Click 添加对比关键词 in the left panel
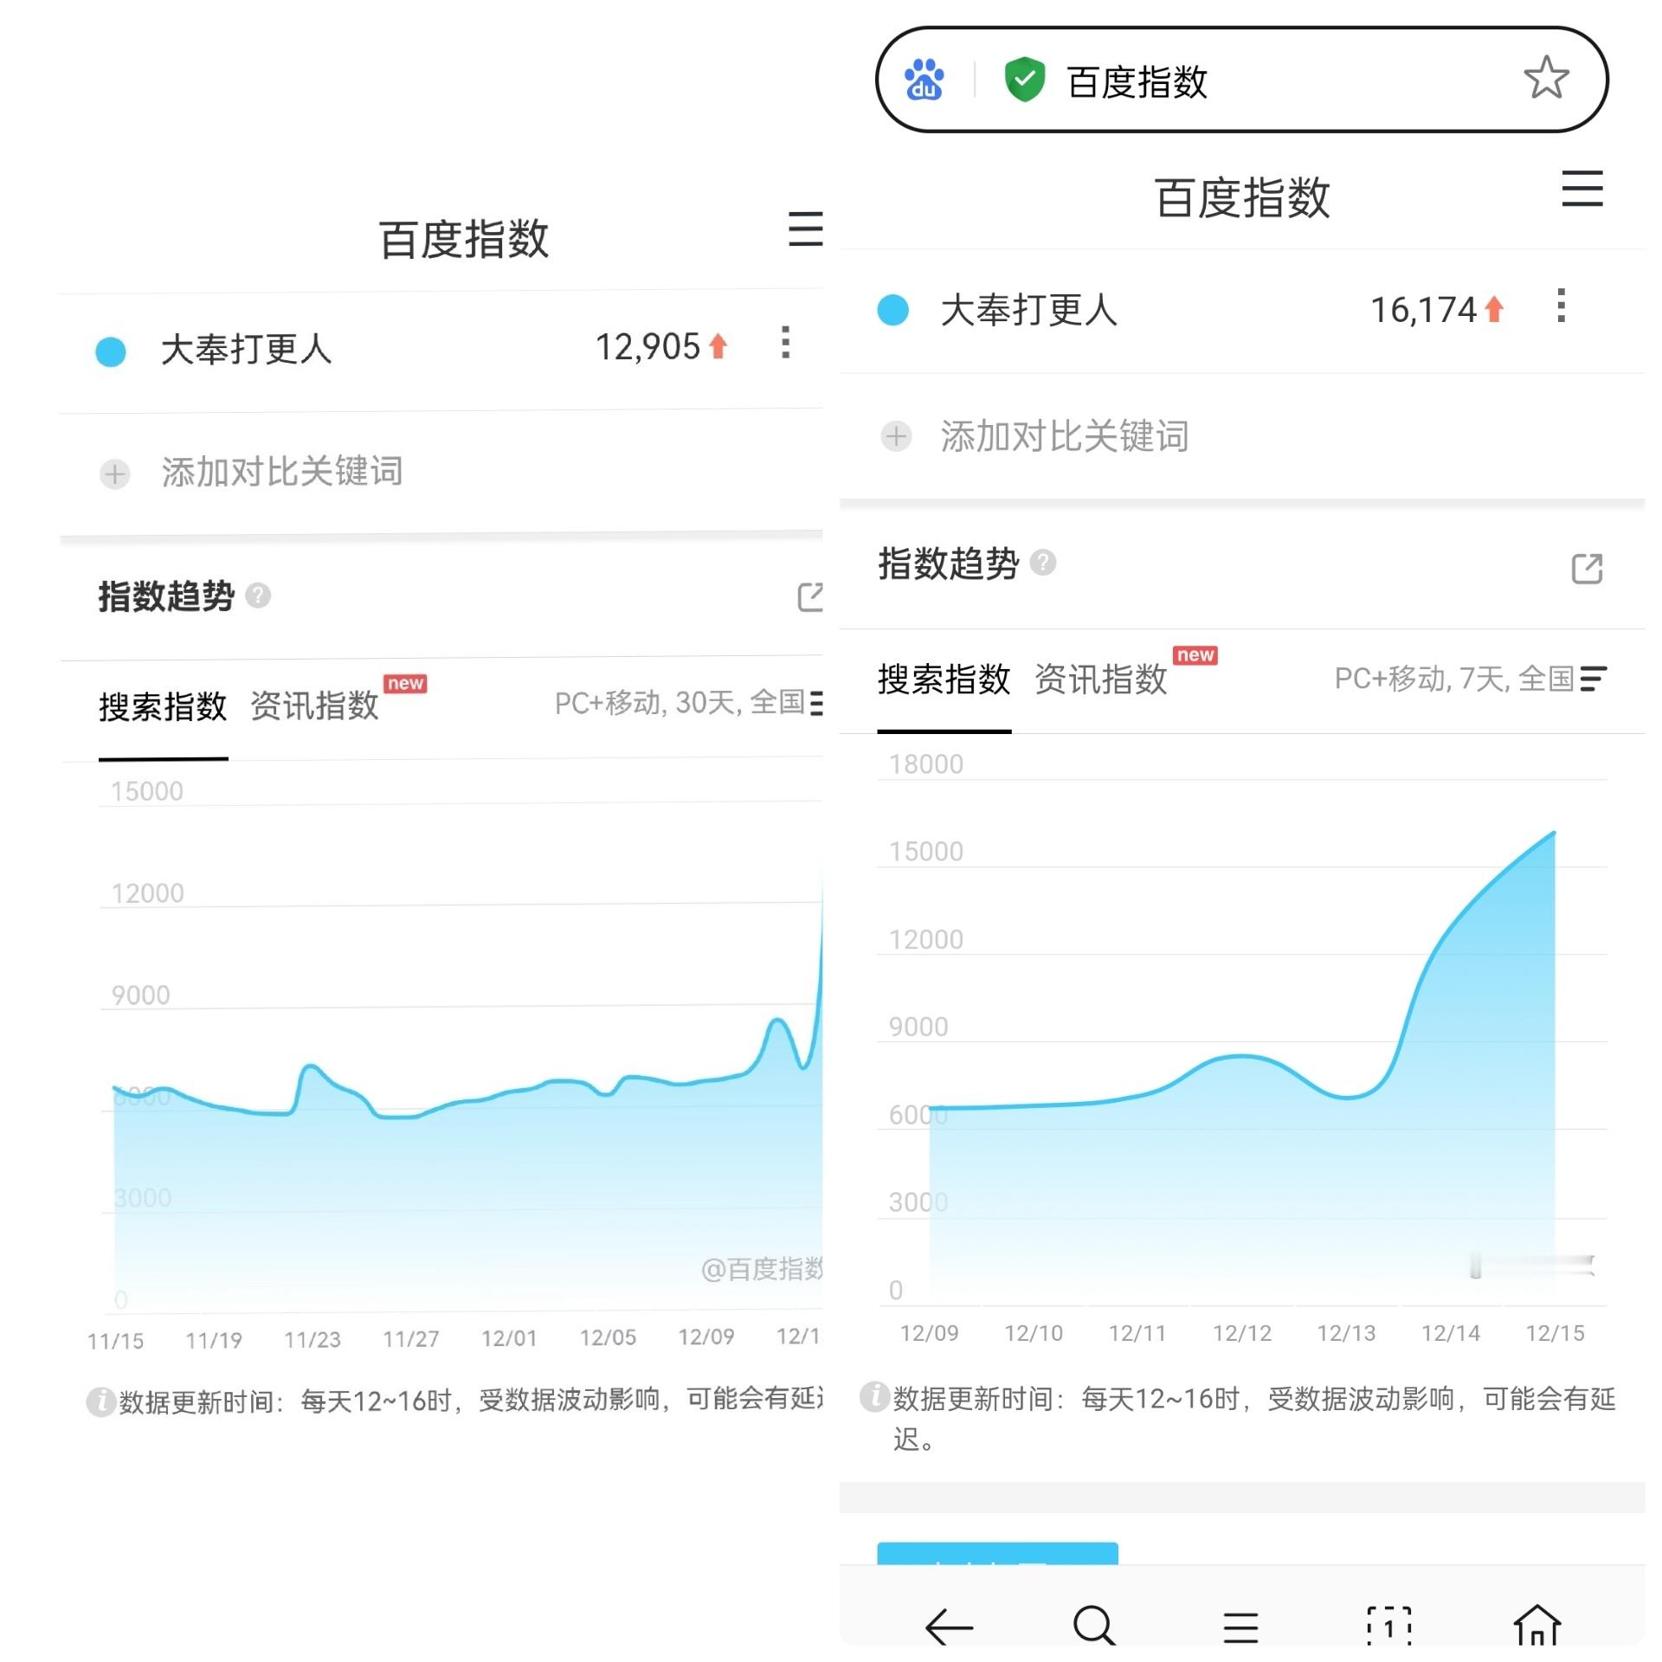The width and height of the screenshot is (1662, 1662). pyautogui.click(x=282, y=472)
